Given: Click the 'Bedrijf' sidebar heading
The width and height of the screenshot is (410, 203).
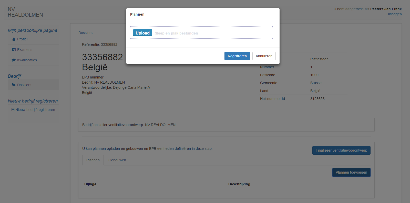Looking at the screenshot, I should point(14,76).
